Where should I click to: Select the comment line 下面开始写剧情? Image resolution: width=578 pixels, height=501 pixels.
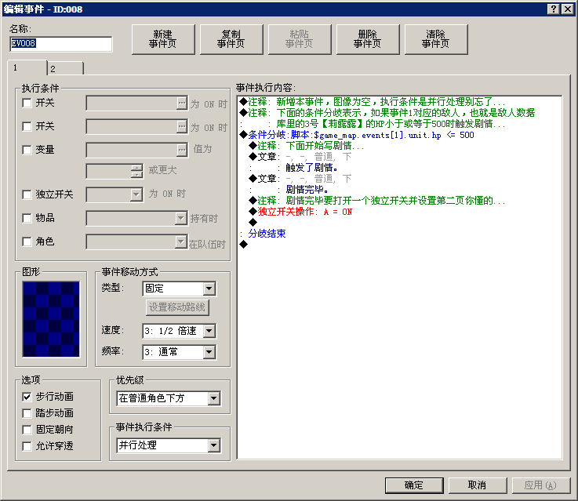click(306, 146)
